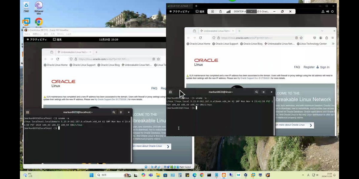This screenshot has height=179, width=359.
Task: Open extensions puzzle icon in remote Firefox
Action: pyautogui.click(x=326, y=38)
